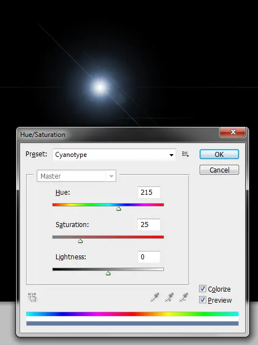This screenshot has height=345, width=258.
Task: Select the Subtract from Sample eyedropper
Action: click(x=183, y=297)
